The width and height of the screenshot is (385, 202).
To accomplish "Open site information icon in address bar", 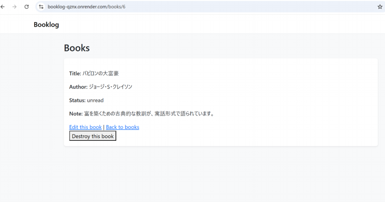I will 41,7.
